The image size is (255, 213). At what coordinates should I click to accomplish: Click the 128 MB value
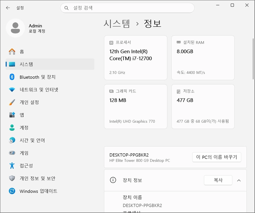[118, 100]
